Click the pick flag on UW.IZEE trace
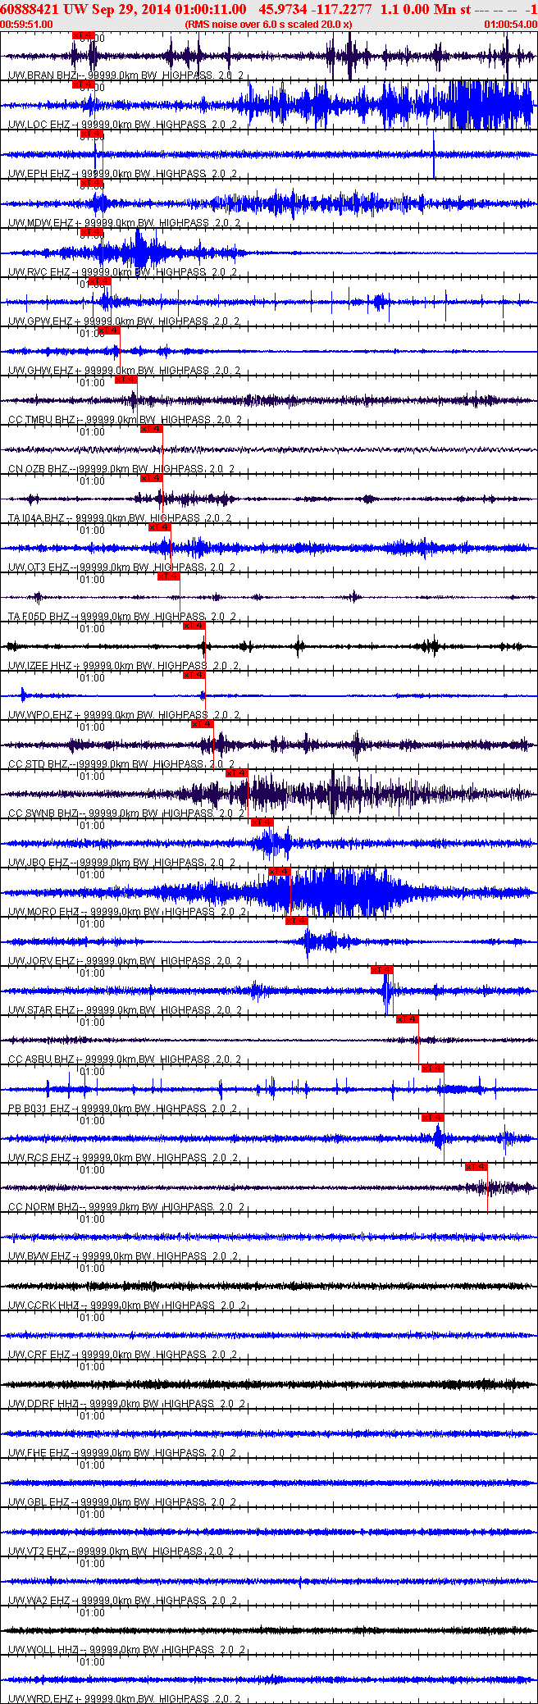 coord(194,626)
